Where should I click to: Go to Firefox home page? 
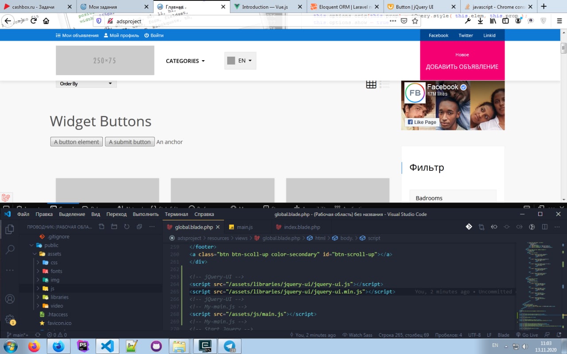click(46, 21)
